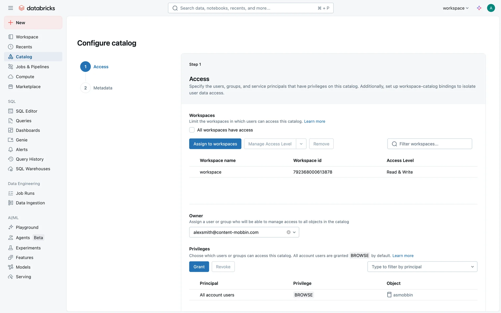
Task: Open SQL Warehouses icon in sidebar
Action: coord(10,169)
